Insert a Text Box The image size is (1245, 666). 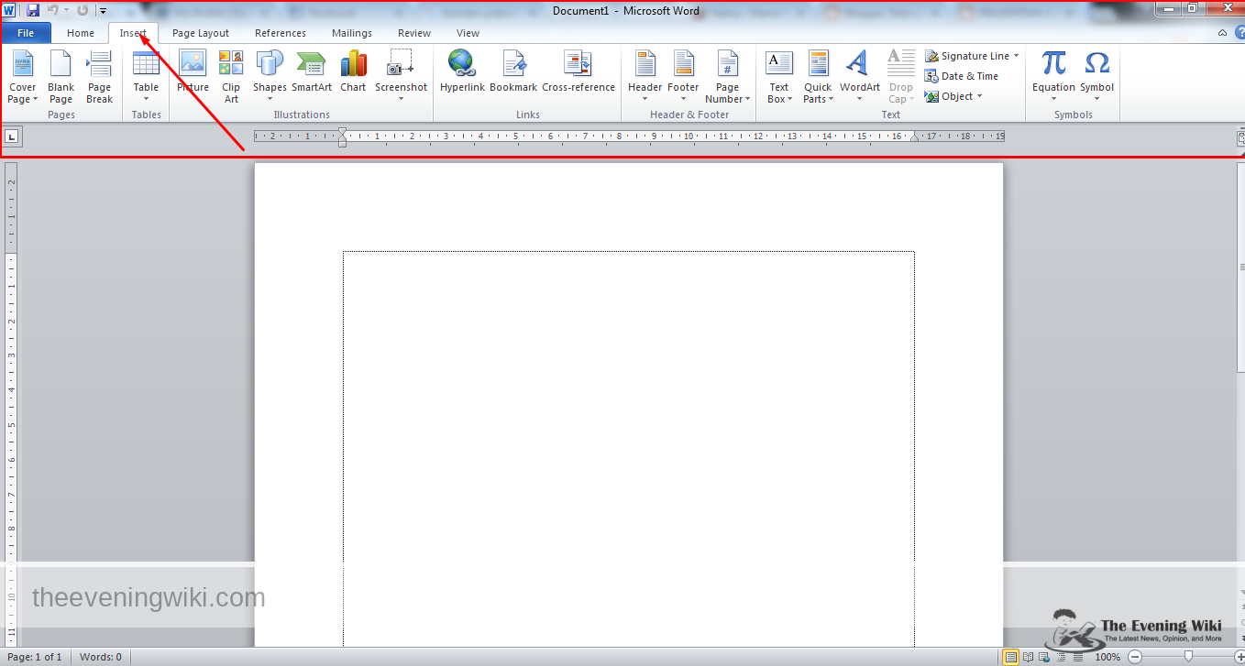point(778,77)
